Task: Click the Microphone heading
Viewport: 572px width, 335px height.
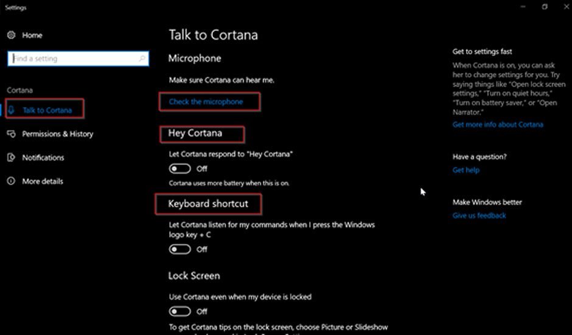Action: tap(195, 58)
